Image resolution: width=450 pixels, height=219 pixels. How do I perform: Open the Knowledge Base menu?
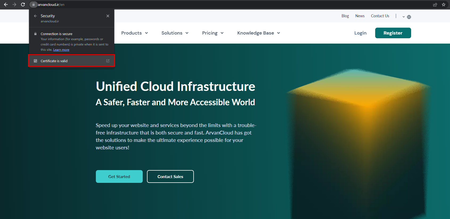coord(259,33)
